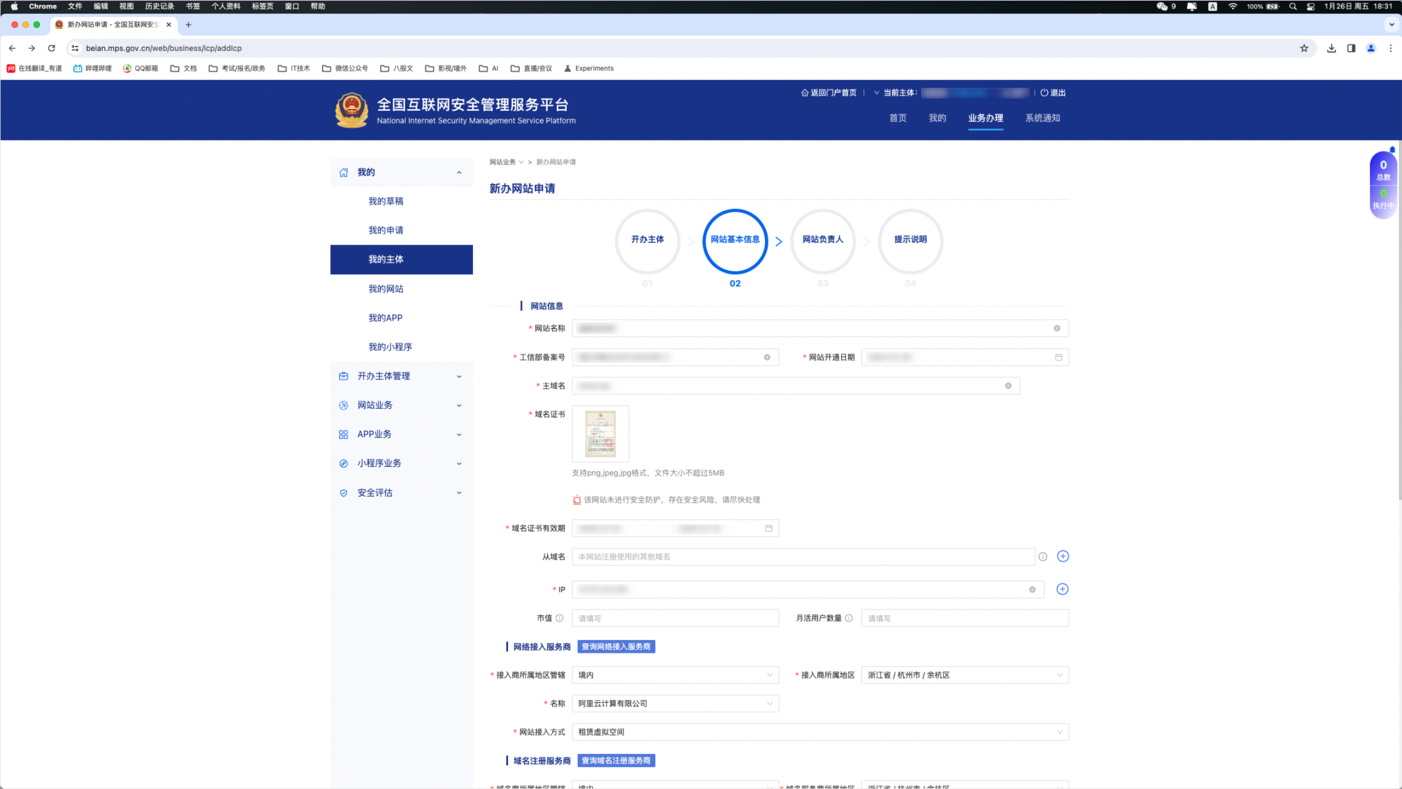The image size is (1402, 789).
Task: Click the plus icon beside 从域名 field
Action: tap(1062, 556)
